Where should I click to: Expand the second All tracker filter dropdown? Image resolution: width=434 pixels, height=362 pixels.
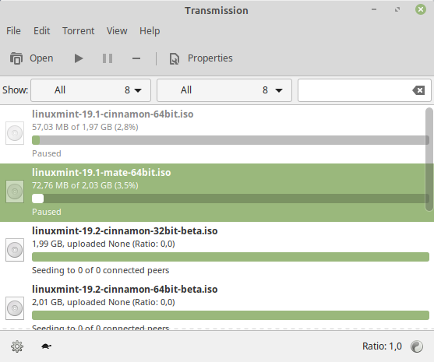[x=224, y=90]
